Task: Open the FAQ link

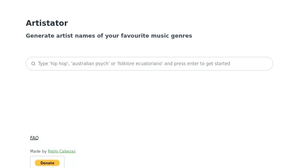Action: click(x=34, y=138)
